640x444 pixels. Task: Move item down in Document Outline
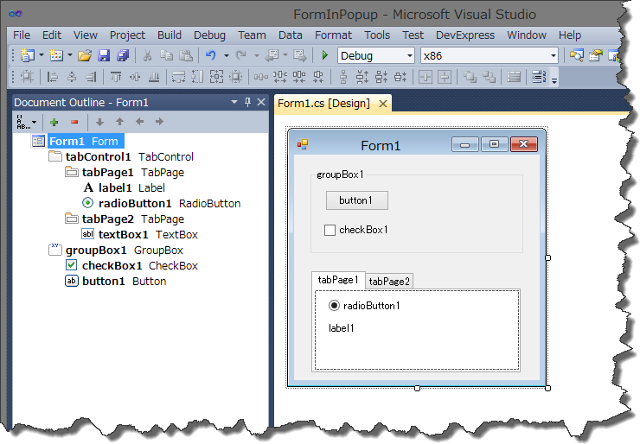pyautogui.click(x=99, y=122)
